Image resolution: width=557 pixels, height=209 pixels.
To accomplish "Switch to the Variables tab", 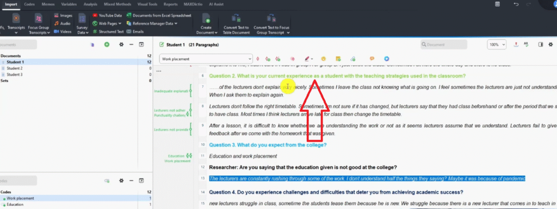I will pos(69,4).
